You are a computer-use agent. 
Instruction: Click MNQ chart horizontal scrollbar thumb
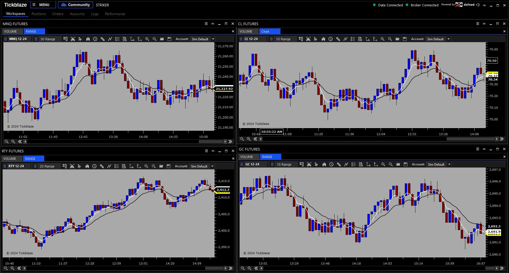[x=211, y=142]
